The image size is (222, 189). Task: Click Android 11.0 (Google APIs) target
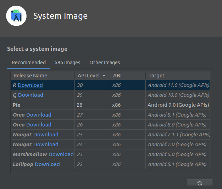point(178,85)
